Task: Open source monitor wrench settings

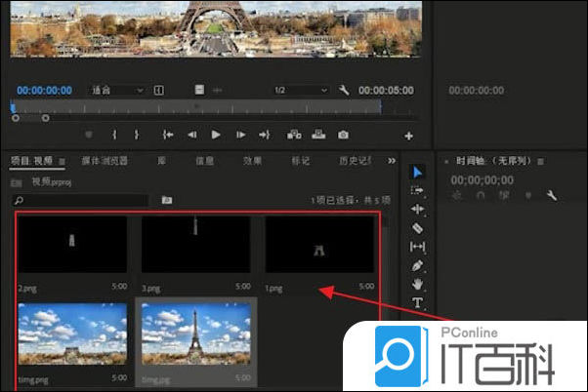Action: coord(344,90)
